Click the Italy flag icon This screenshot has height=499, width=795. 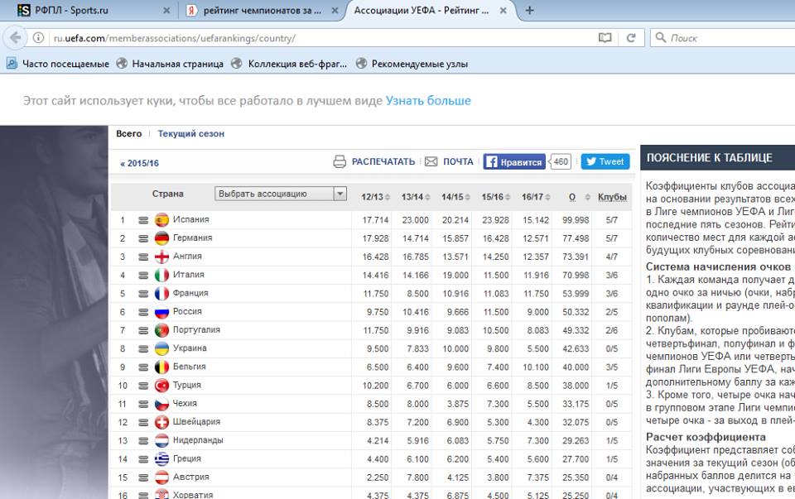161,275
